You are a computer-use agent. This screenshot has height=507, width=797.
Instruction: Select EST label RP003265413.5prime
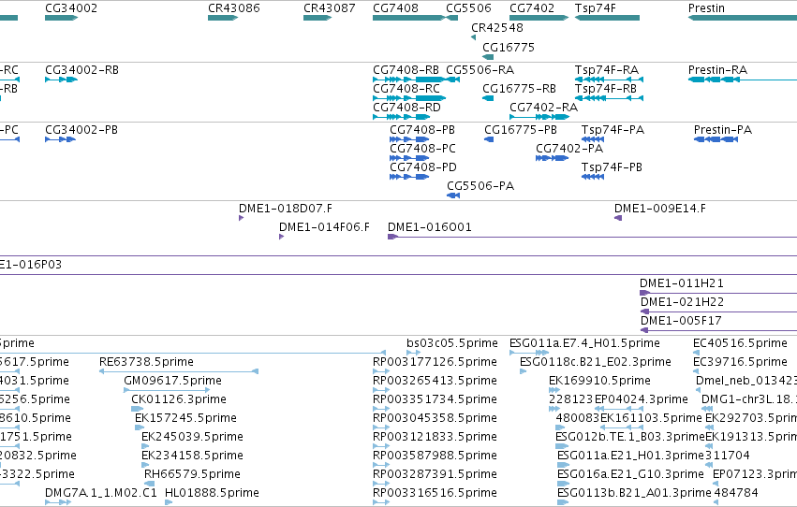[x=435, y=381]
